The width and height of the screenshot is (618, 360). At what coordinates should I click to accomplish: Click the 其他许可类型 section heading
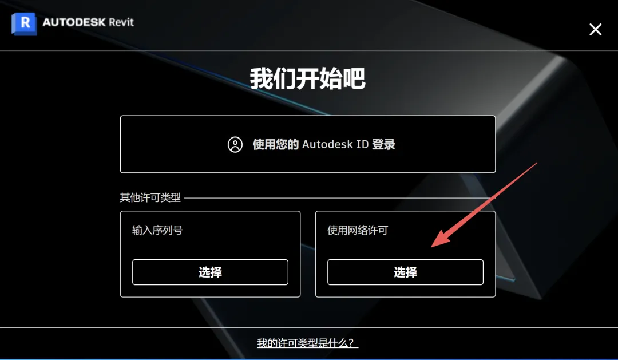pos(150,197)
